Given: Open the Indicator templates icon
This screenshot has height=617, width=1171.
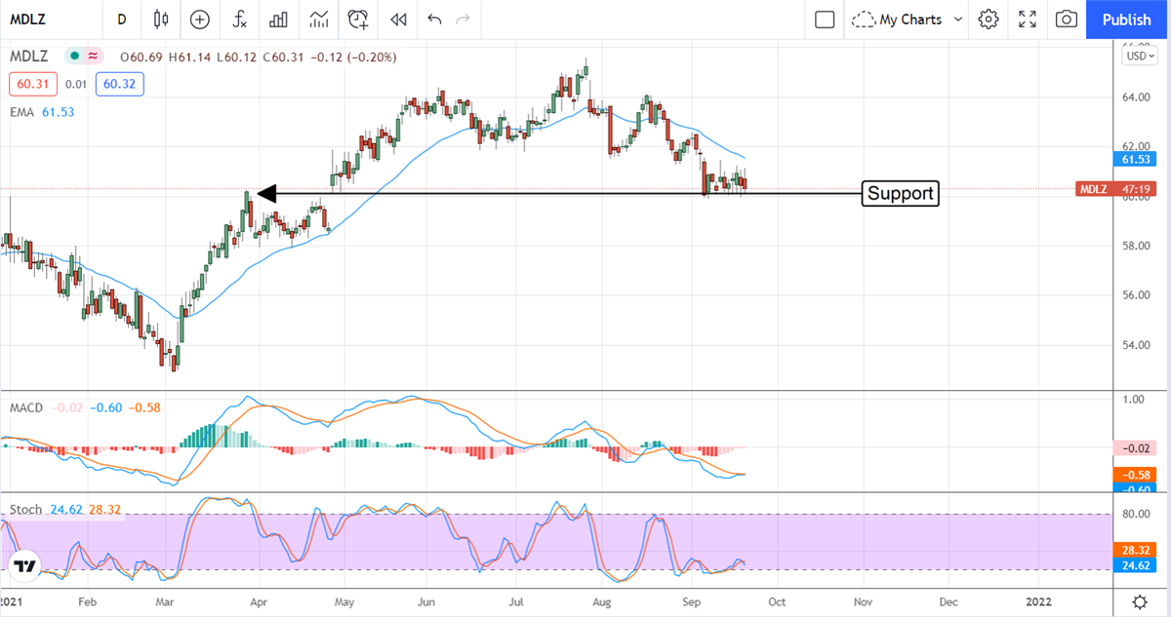Looking at the screenshot, I should 318,19.
